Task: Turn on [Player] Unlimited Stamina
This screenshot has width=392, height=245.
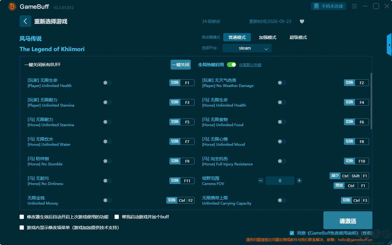Action: click(x=107, y=102)
